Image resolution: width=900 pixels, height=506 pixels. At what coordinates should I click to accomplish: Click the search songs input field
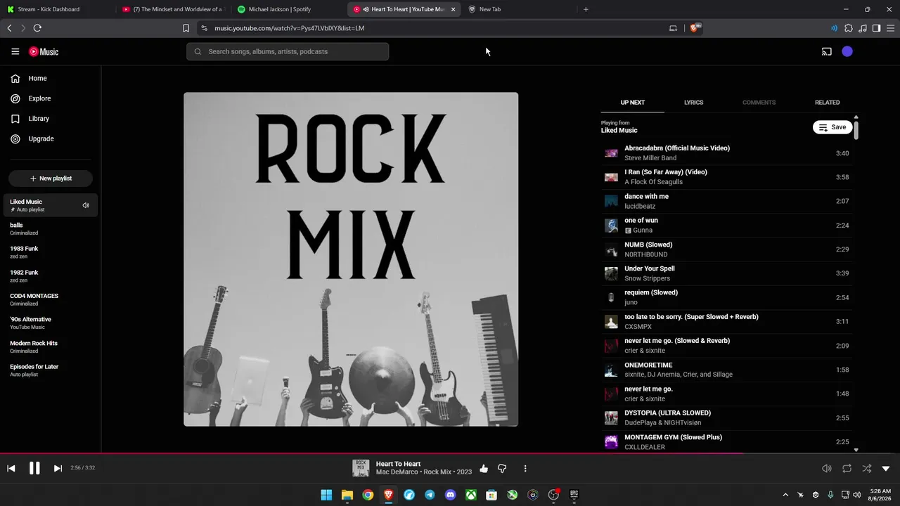click(x=288, y=51)
